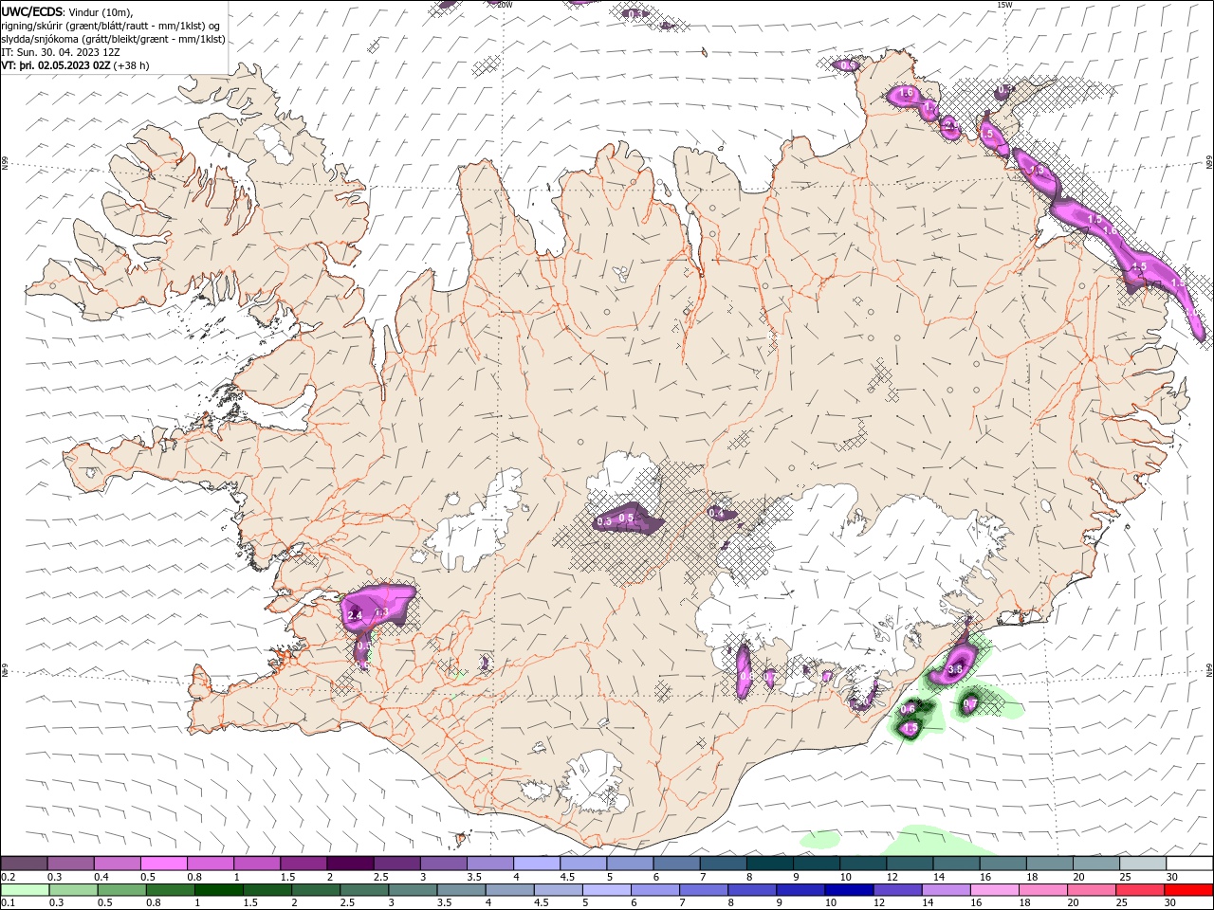Click the 0.6 value in the green offshore patch
This screenshot has width=1214, height=910.
click(908, 708)
